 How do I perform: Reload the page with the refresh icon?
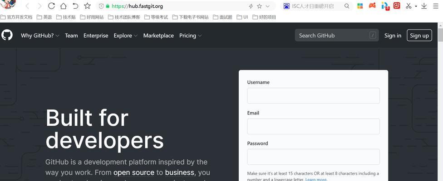(51, 6)
